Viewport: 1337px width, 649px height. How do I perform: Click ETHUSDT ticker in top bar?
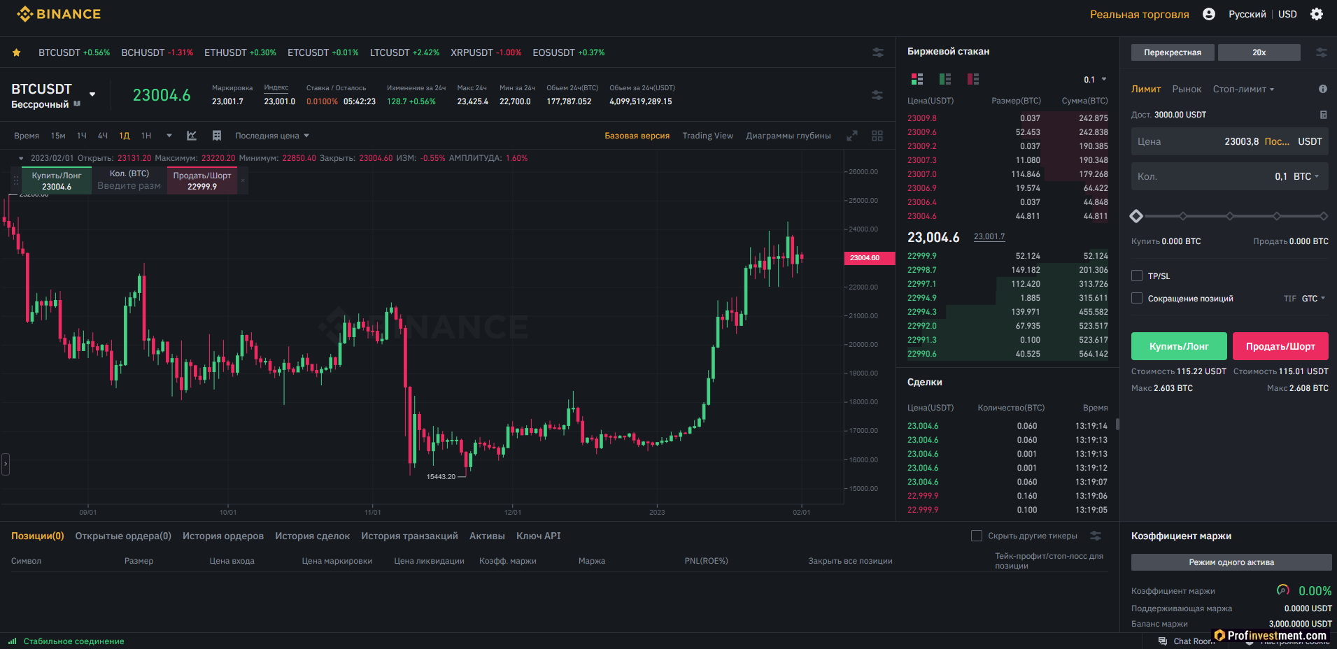click(x=240, y=52)
